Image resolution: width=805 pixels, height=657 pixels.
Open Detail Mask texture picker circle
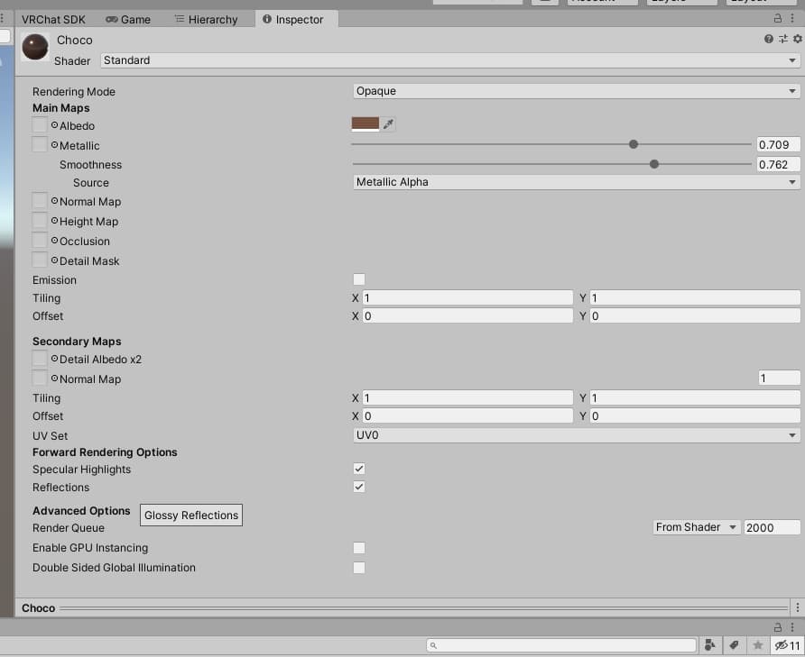pos(54,260)
